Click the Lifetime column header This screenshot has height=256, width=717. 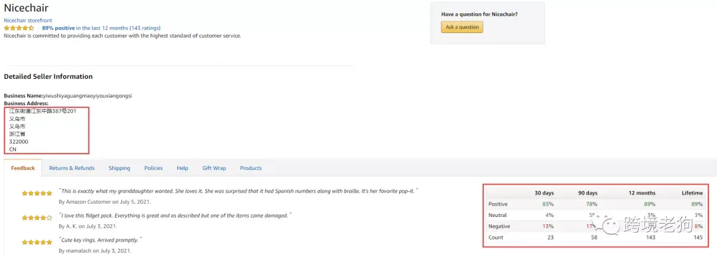point(692,193)
